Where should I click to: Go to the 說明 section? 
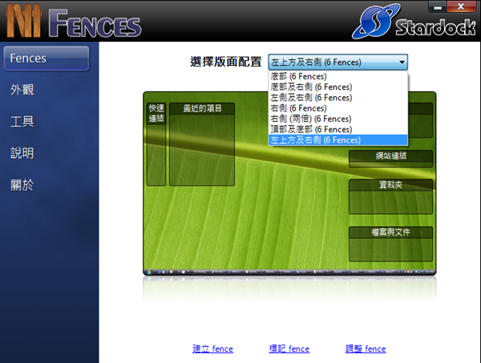(22, 153)
